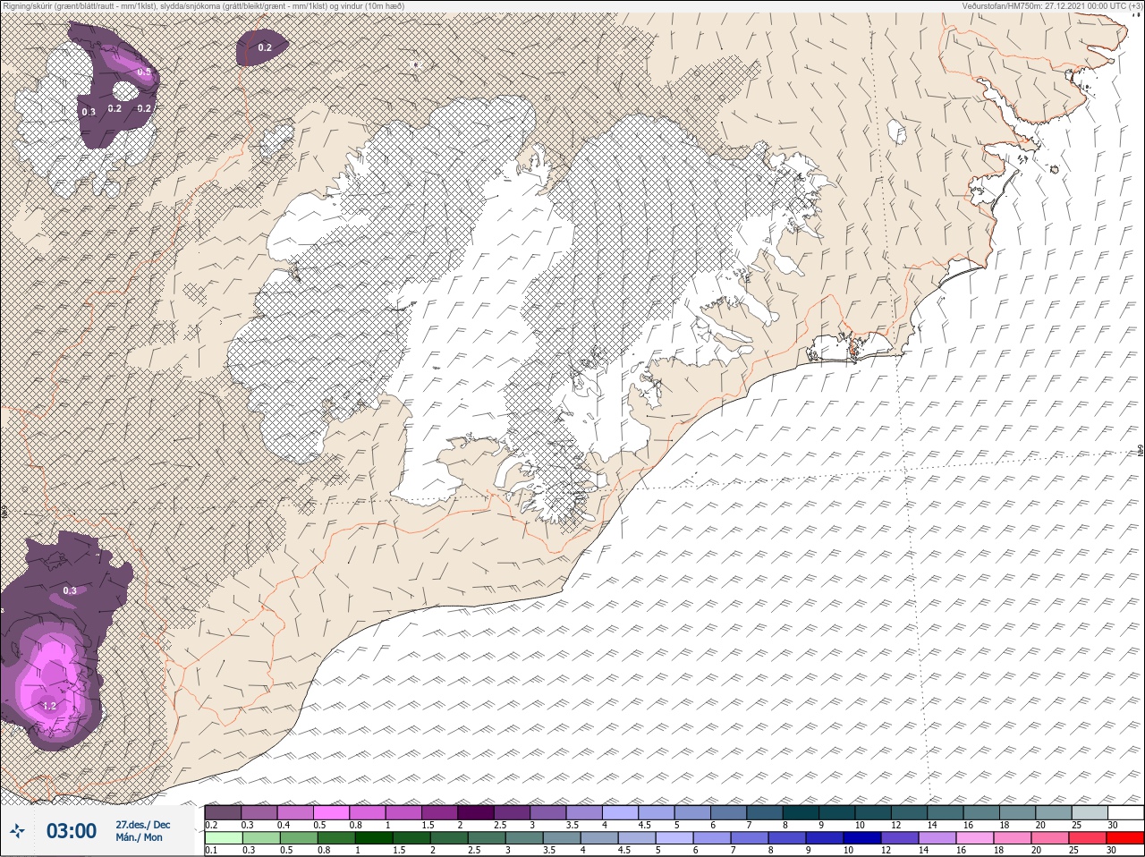
Task: Click the darkest purple upper swatch at 2
Action: tap(476, 812)
